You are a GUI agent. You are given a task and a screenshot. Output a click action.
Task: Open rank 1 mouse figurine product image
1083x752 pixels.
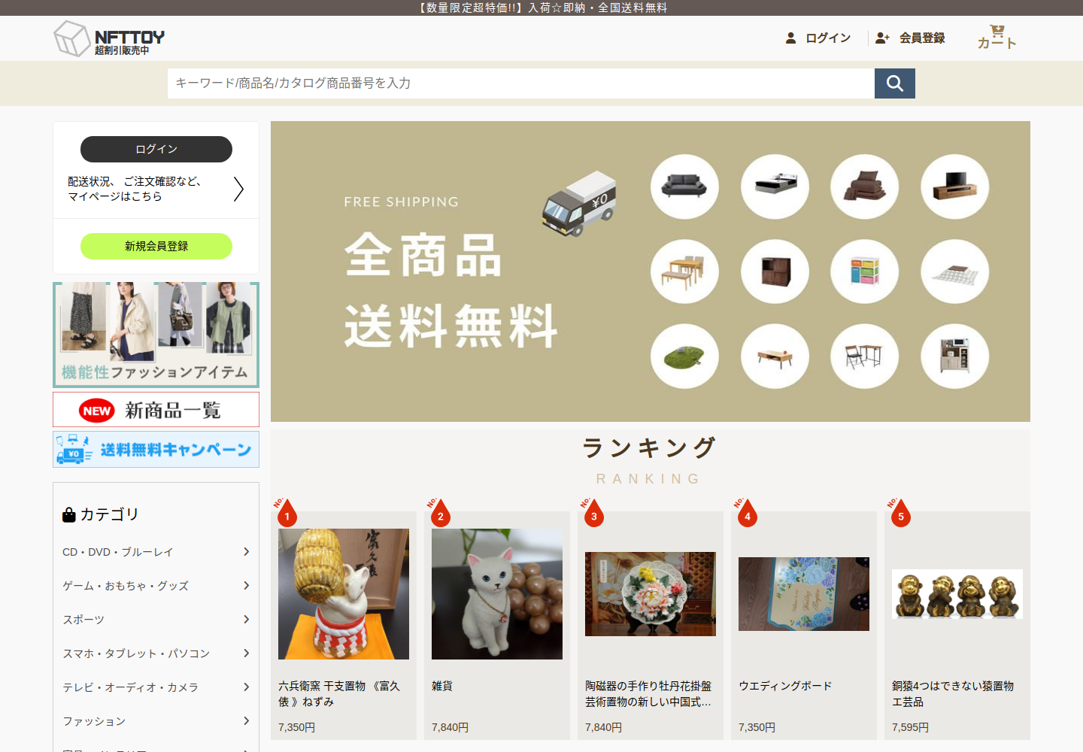point(344,594)
